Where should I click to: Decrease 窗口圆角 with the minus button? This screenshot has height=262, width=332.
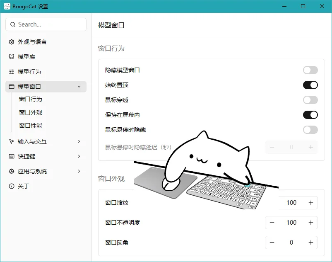tap(272, 243)
